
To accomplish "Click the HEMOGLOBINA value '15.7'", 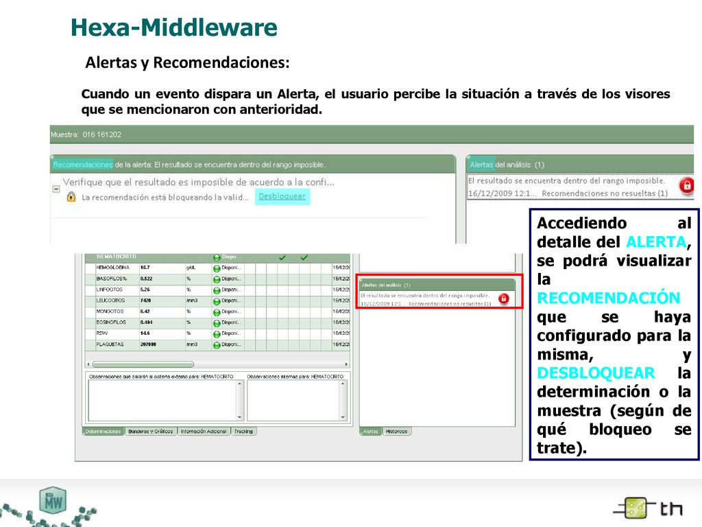I will point(145,268).
